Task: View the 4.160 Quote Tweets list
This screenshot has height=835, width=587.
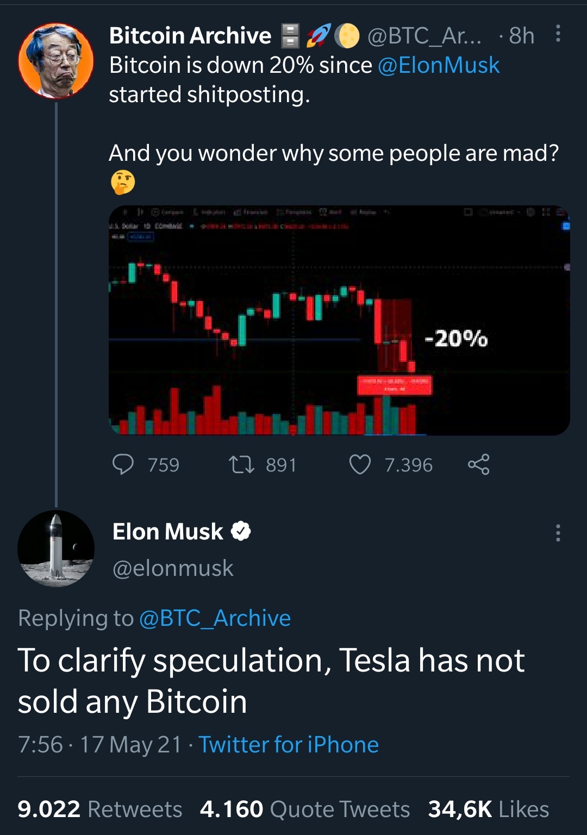Action: [304, 809]
